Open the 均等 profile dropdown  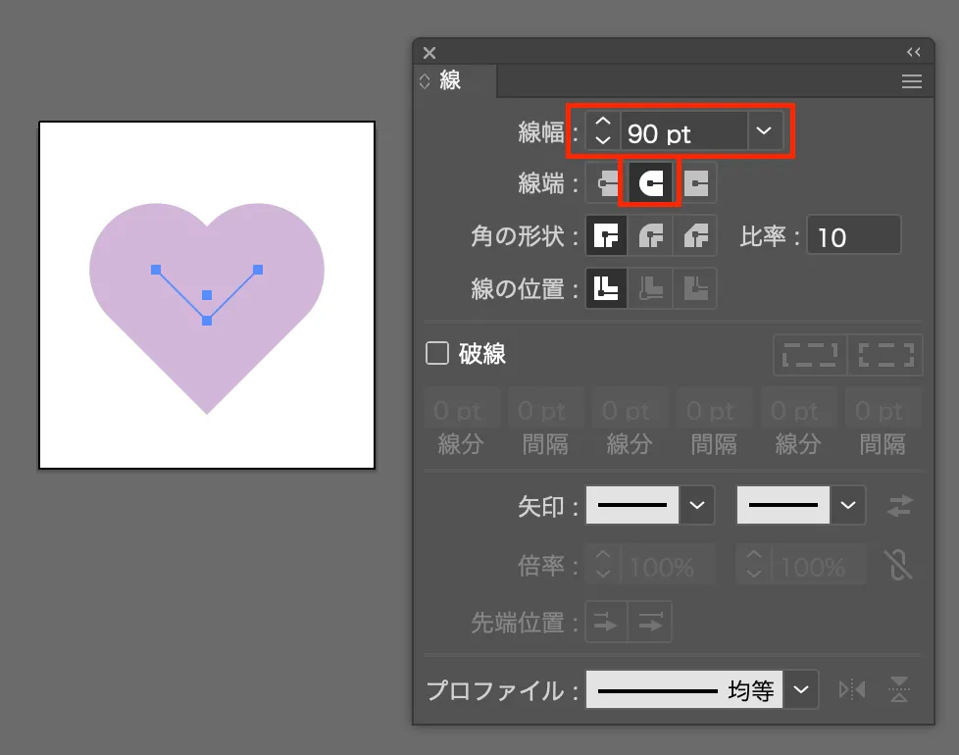point(801,689)
